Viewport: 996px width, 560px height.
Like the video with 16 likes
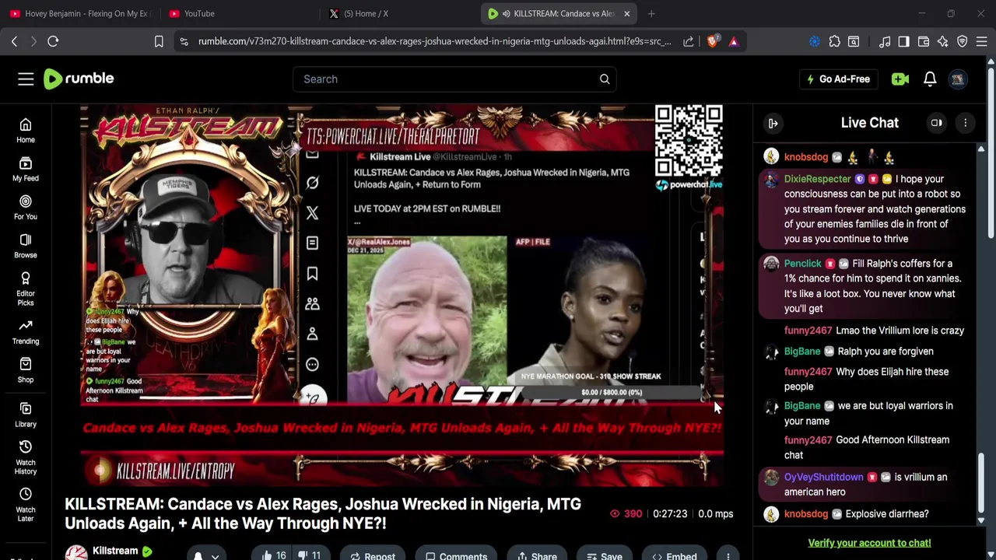[x=274, y=555]
